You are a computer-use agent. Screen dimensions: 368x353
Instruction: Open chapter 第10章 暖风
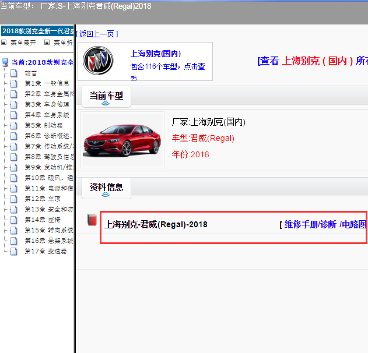point(49,178)
